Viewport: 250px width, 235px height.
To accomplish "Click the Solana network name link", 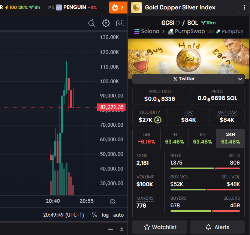I will (150, 31).
